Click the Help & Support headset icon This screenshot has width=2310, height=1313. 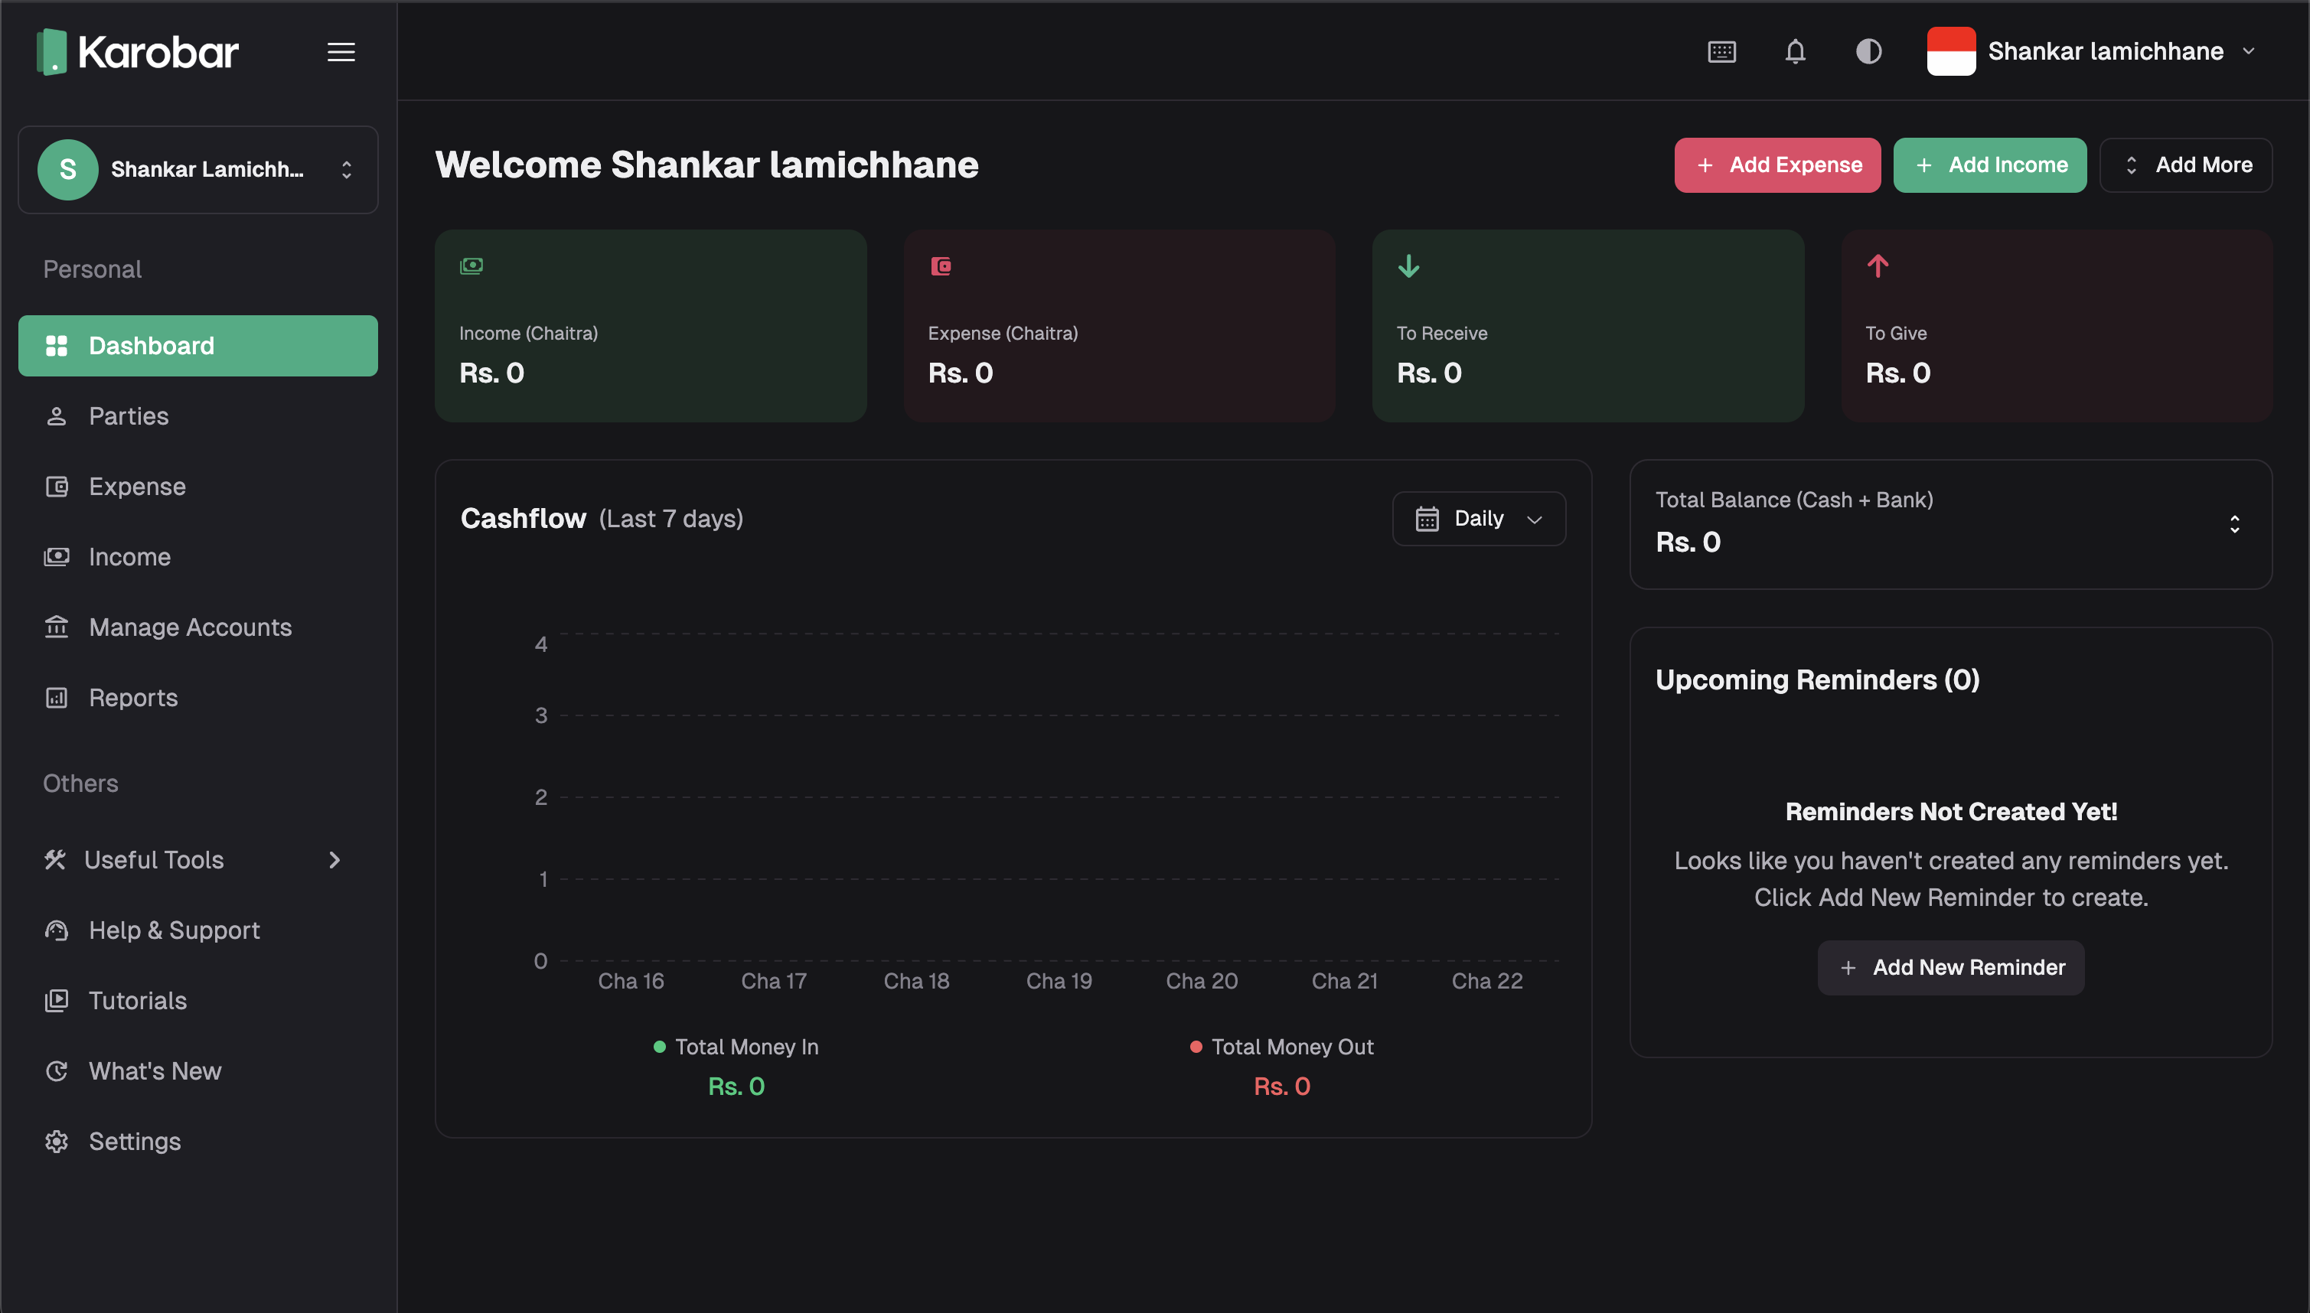point(57,930)
